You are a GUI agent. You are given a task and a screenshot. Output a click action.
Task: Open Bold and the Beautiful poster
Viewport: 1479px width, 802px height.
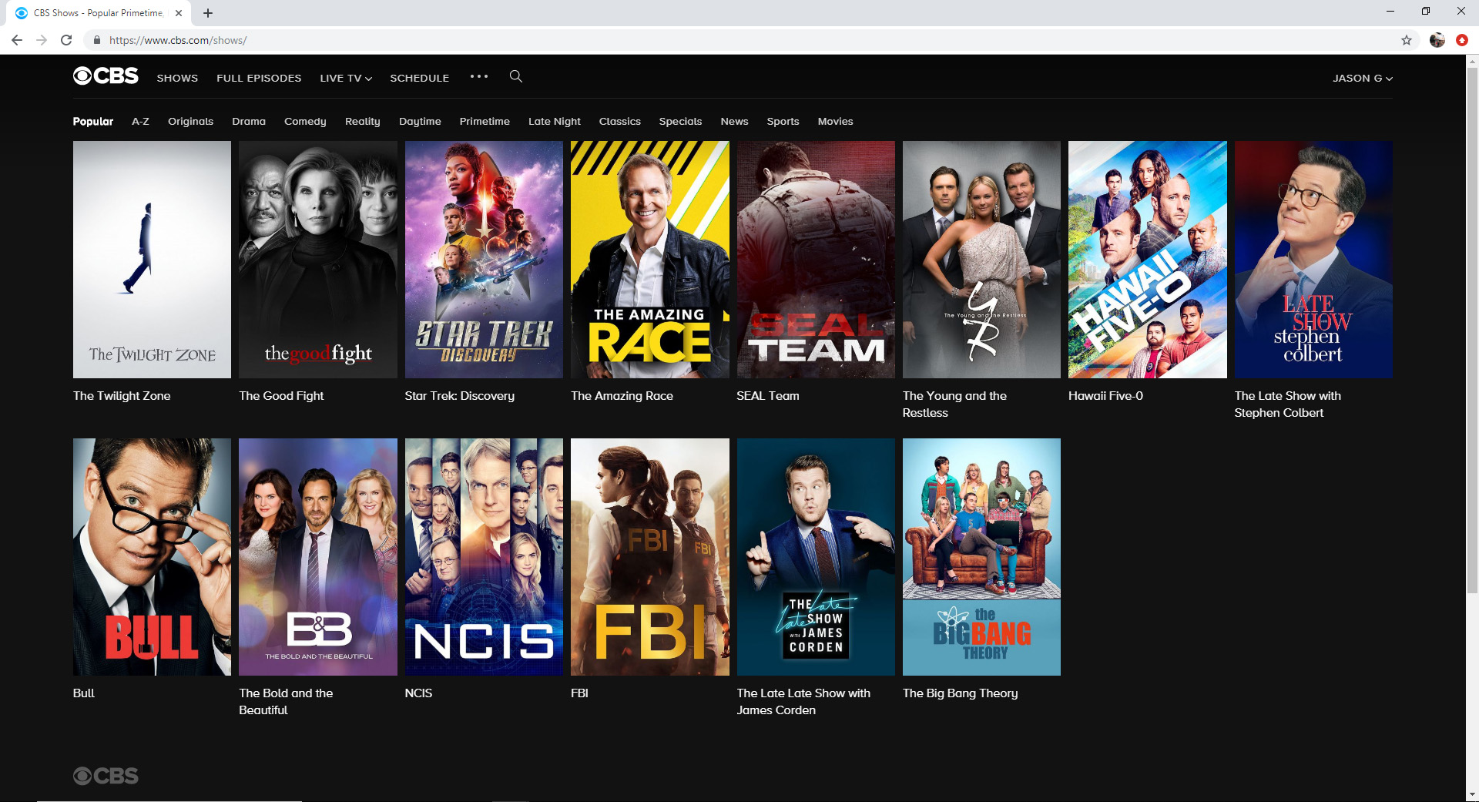(318, 557)
